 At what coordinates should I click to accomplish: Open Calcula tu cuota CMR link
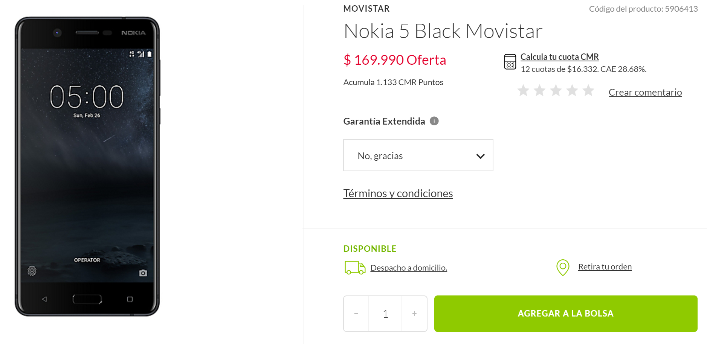pos(559,57)
